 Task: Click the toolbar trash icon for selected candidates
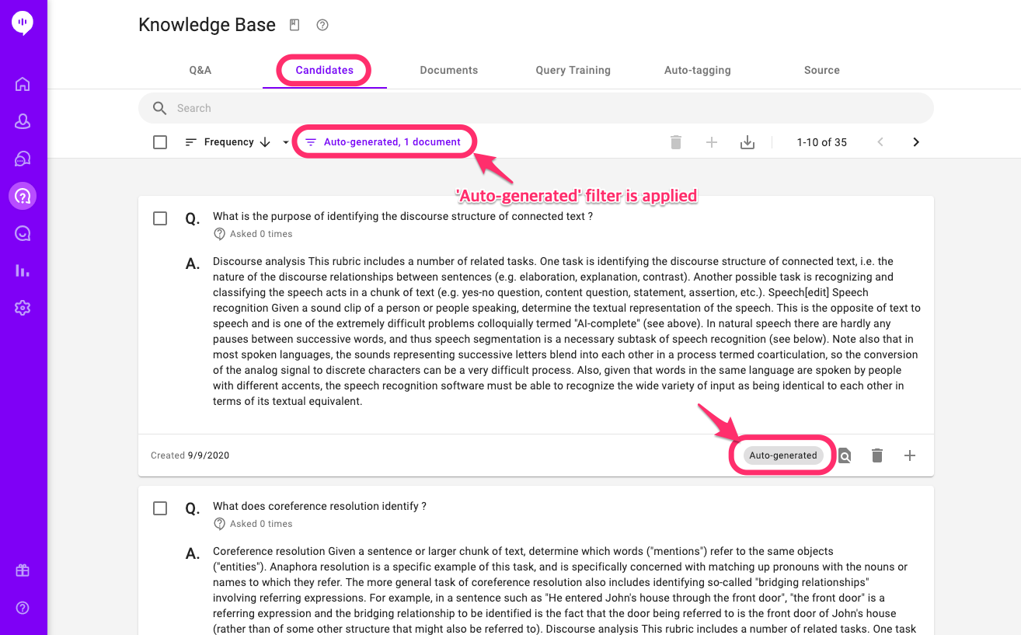(x=676, y=142)
